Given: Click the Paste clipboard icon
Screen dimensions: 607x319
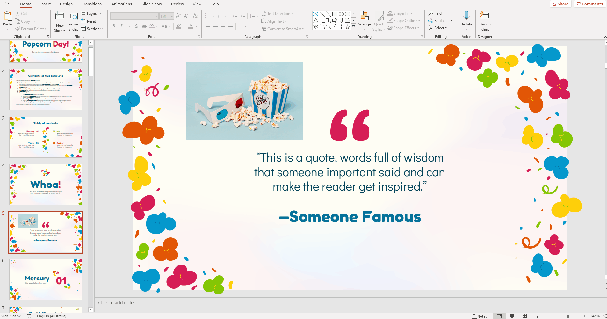Looking at the screenshot, I should point(7,16).
